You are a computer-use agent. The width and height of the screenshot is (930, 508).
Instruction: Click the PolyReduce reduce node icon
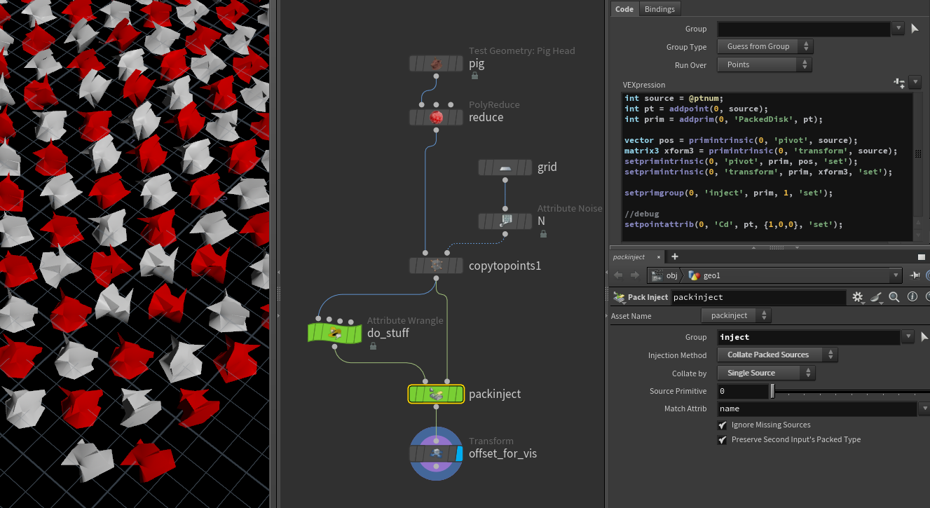coord(436,117)
